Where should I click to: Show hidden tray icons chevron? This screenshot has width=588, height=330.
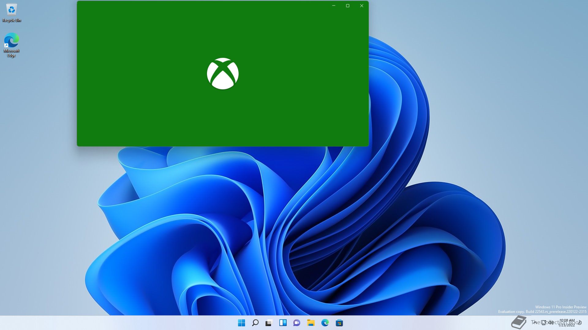(x=535, y=323)
